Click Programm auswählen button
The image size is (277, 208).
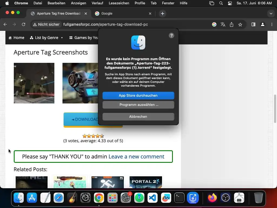(x=138, y=105)
